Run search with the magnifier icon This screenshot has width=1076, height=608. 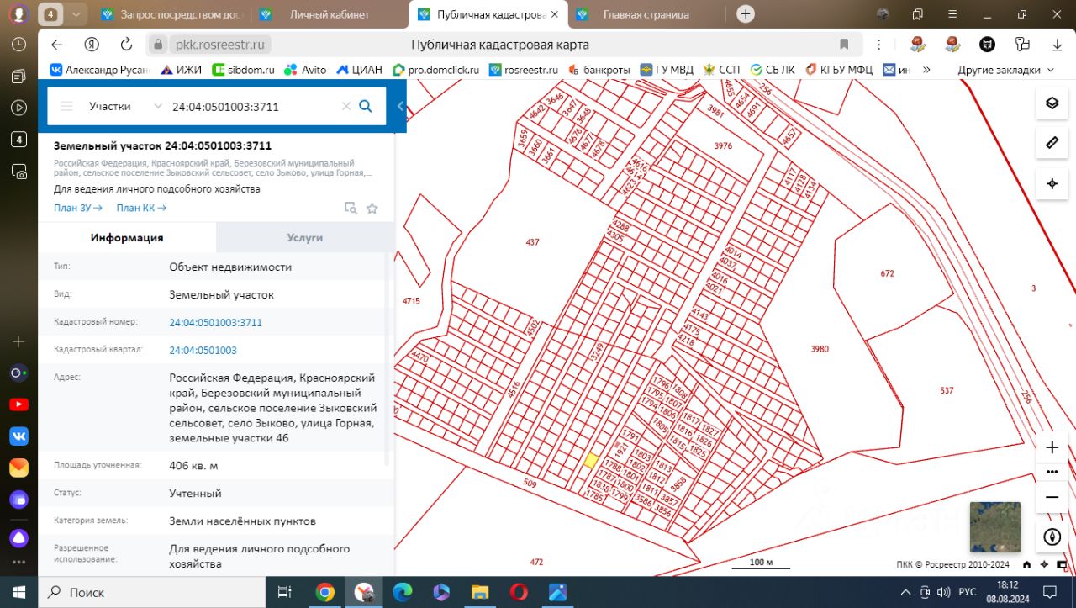366,106
